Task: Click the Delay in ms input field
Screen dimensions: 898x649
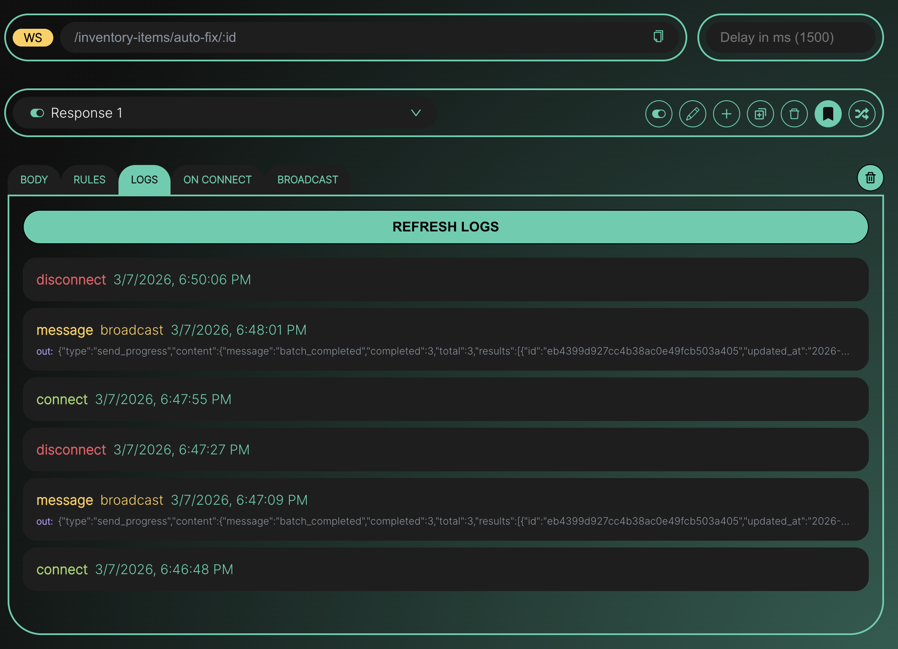Action: point(790,37)
